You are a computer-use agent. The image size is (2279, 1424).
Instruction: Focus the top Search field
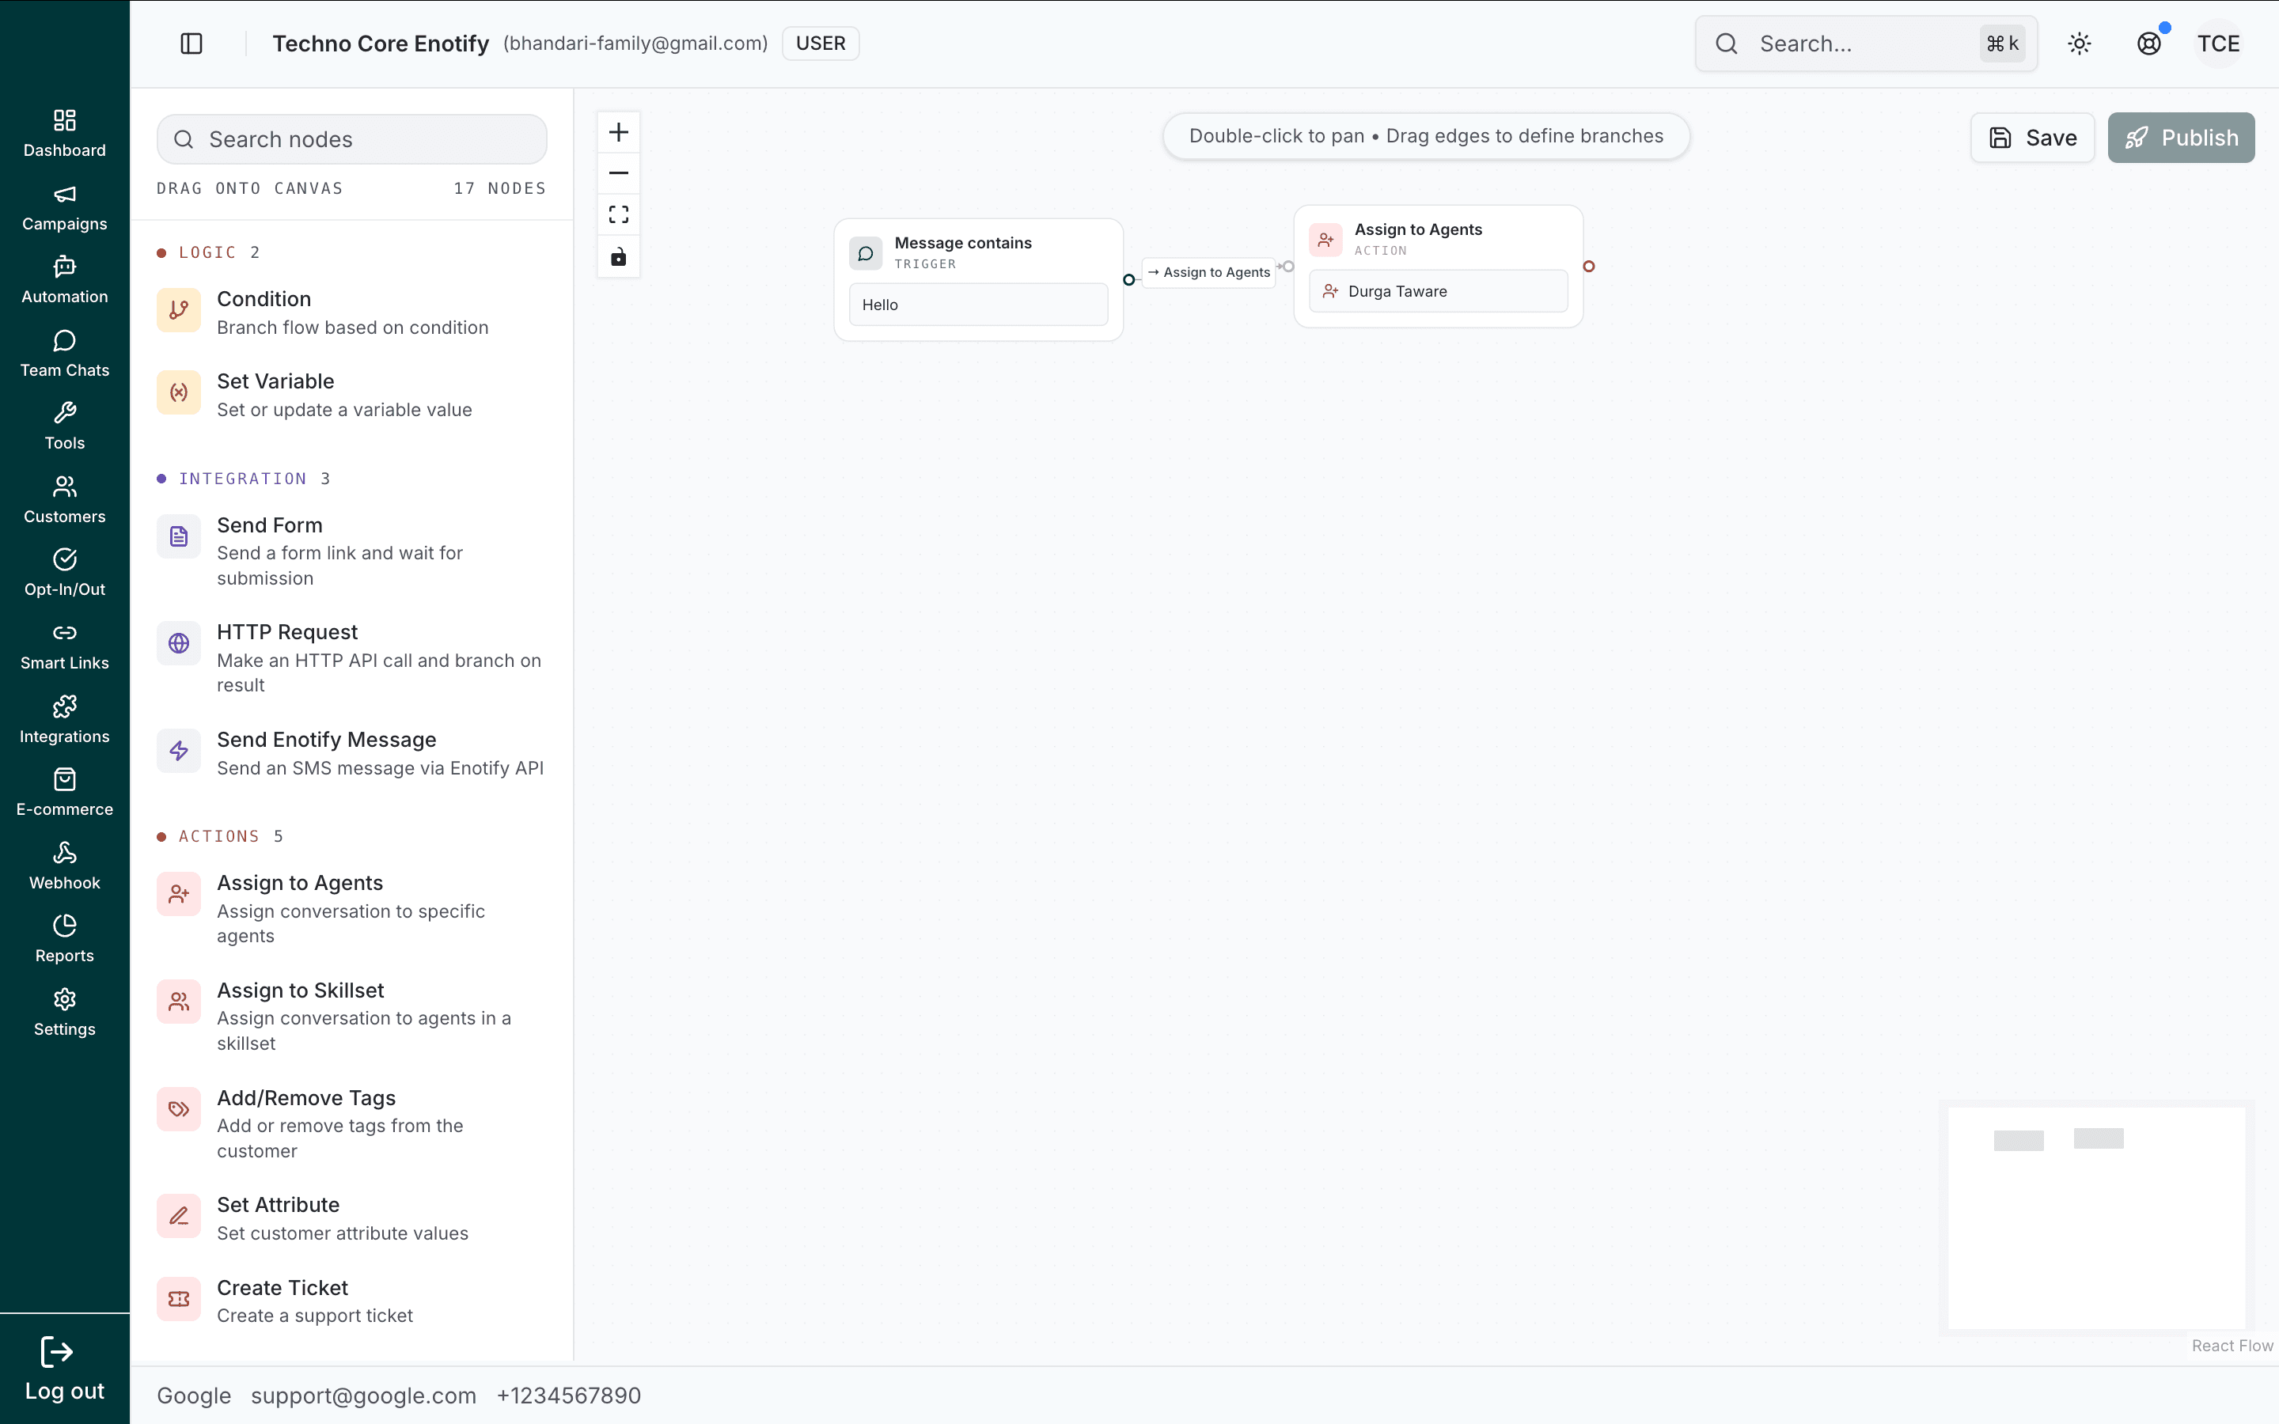pos(1867,44)
